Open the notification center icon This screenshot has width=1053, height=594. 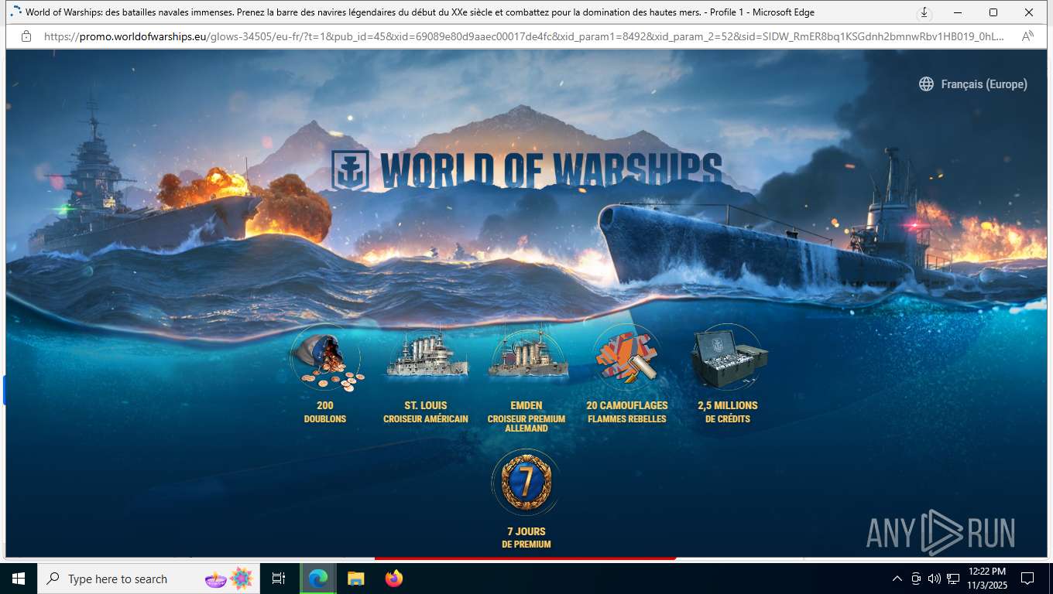point(1027,579)
